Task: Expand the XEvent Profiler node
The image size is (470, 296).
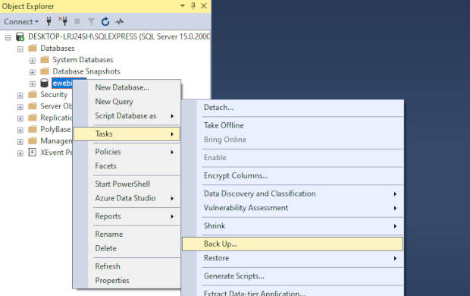Action: coord(20,153)
